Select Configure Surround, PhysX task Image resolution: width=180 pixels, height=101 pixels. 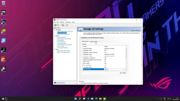pos(63,34)
